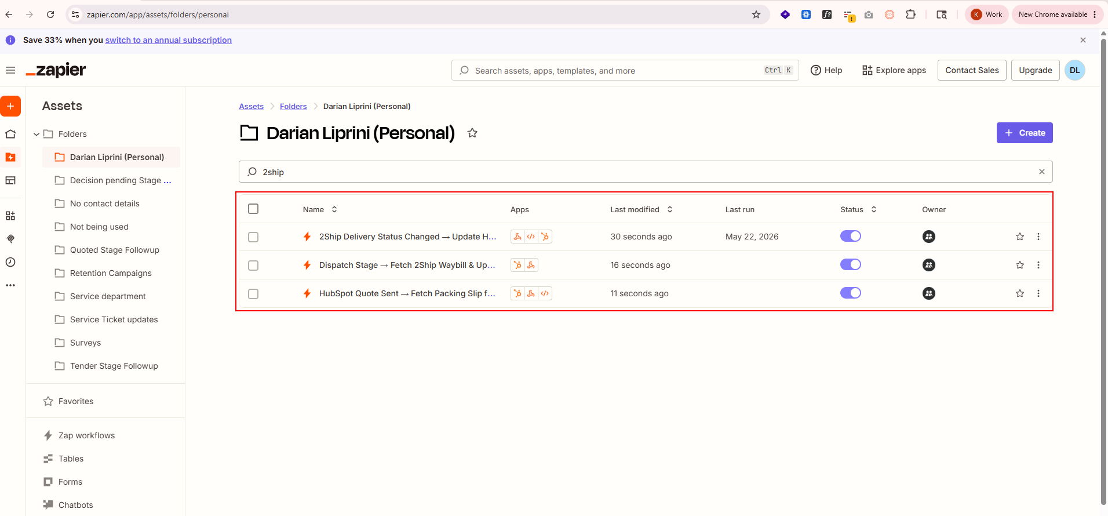This screenshot has height=516, width=1108.
Task: Click the folder filter field containing 2ship
Action: (x=646, y=172)
